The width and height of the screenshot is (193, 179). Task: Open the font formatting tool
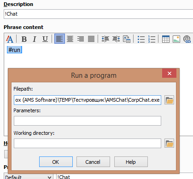10,39
